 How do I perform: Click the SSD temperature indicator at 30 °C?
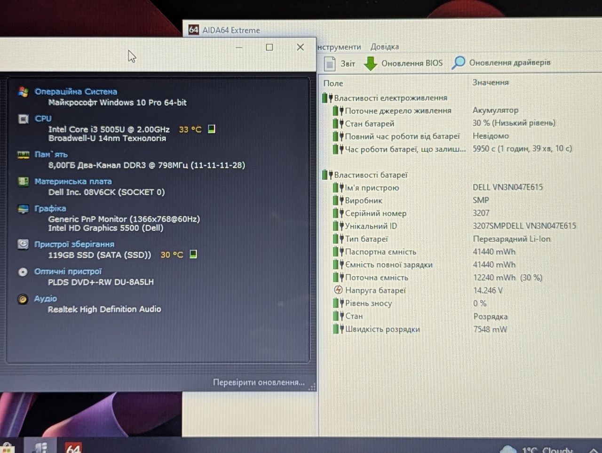click(x=172, y=255)
